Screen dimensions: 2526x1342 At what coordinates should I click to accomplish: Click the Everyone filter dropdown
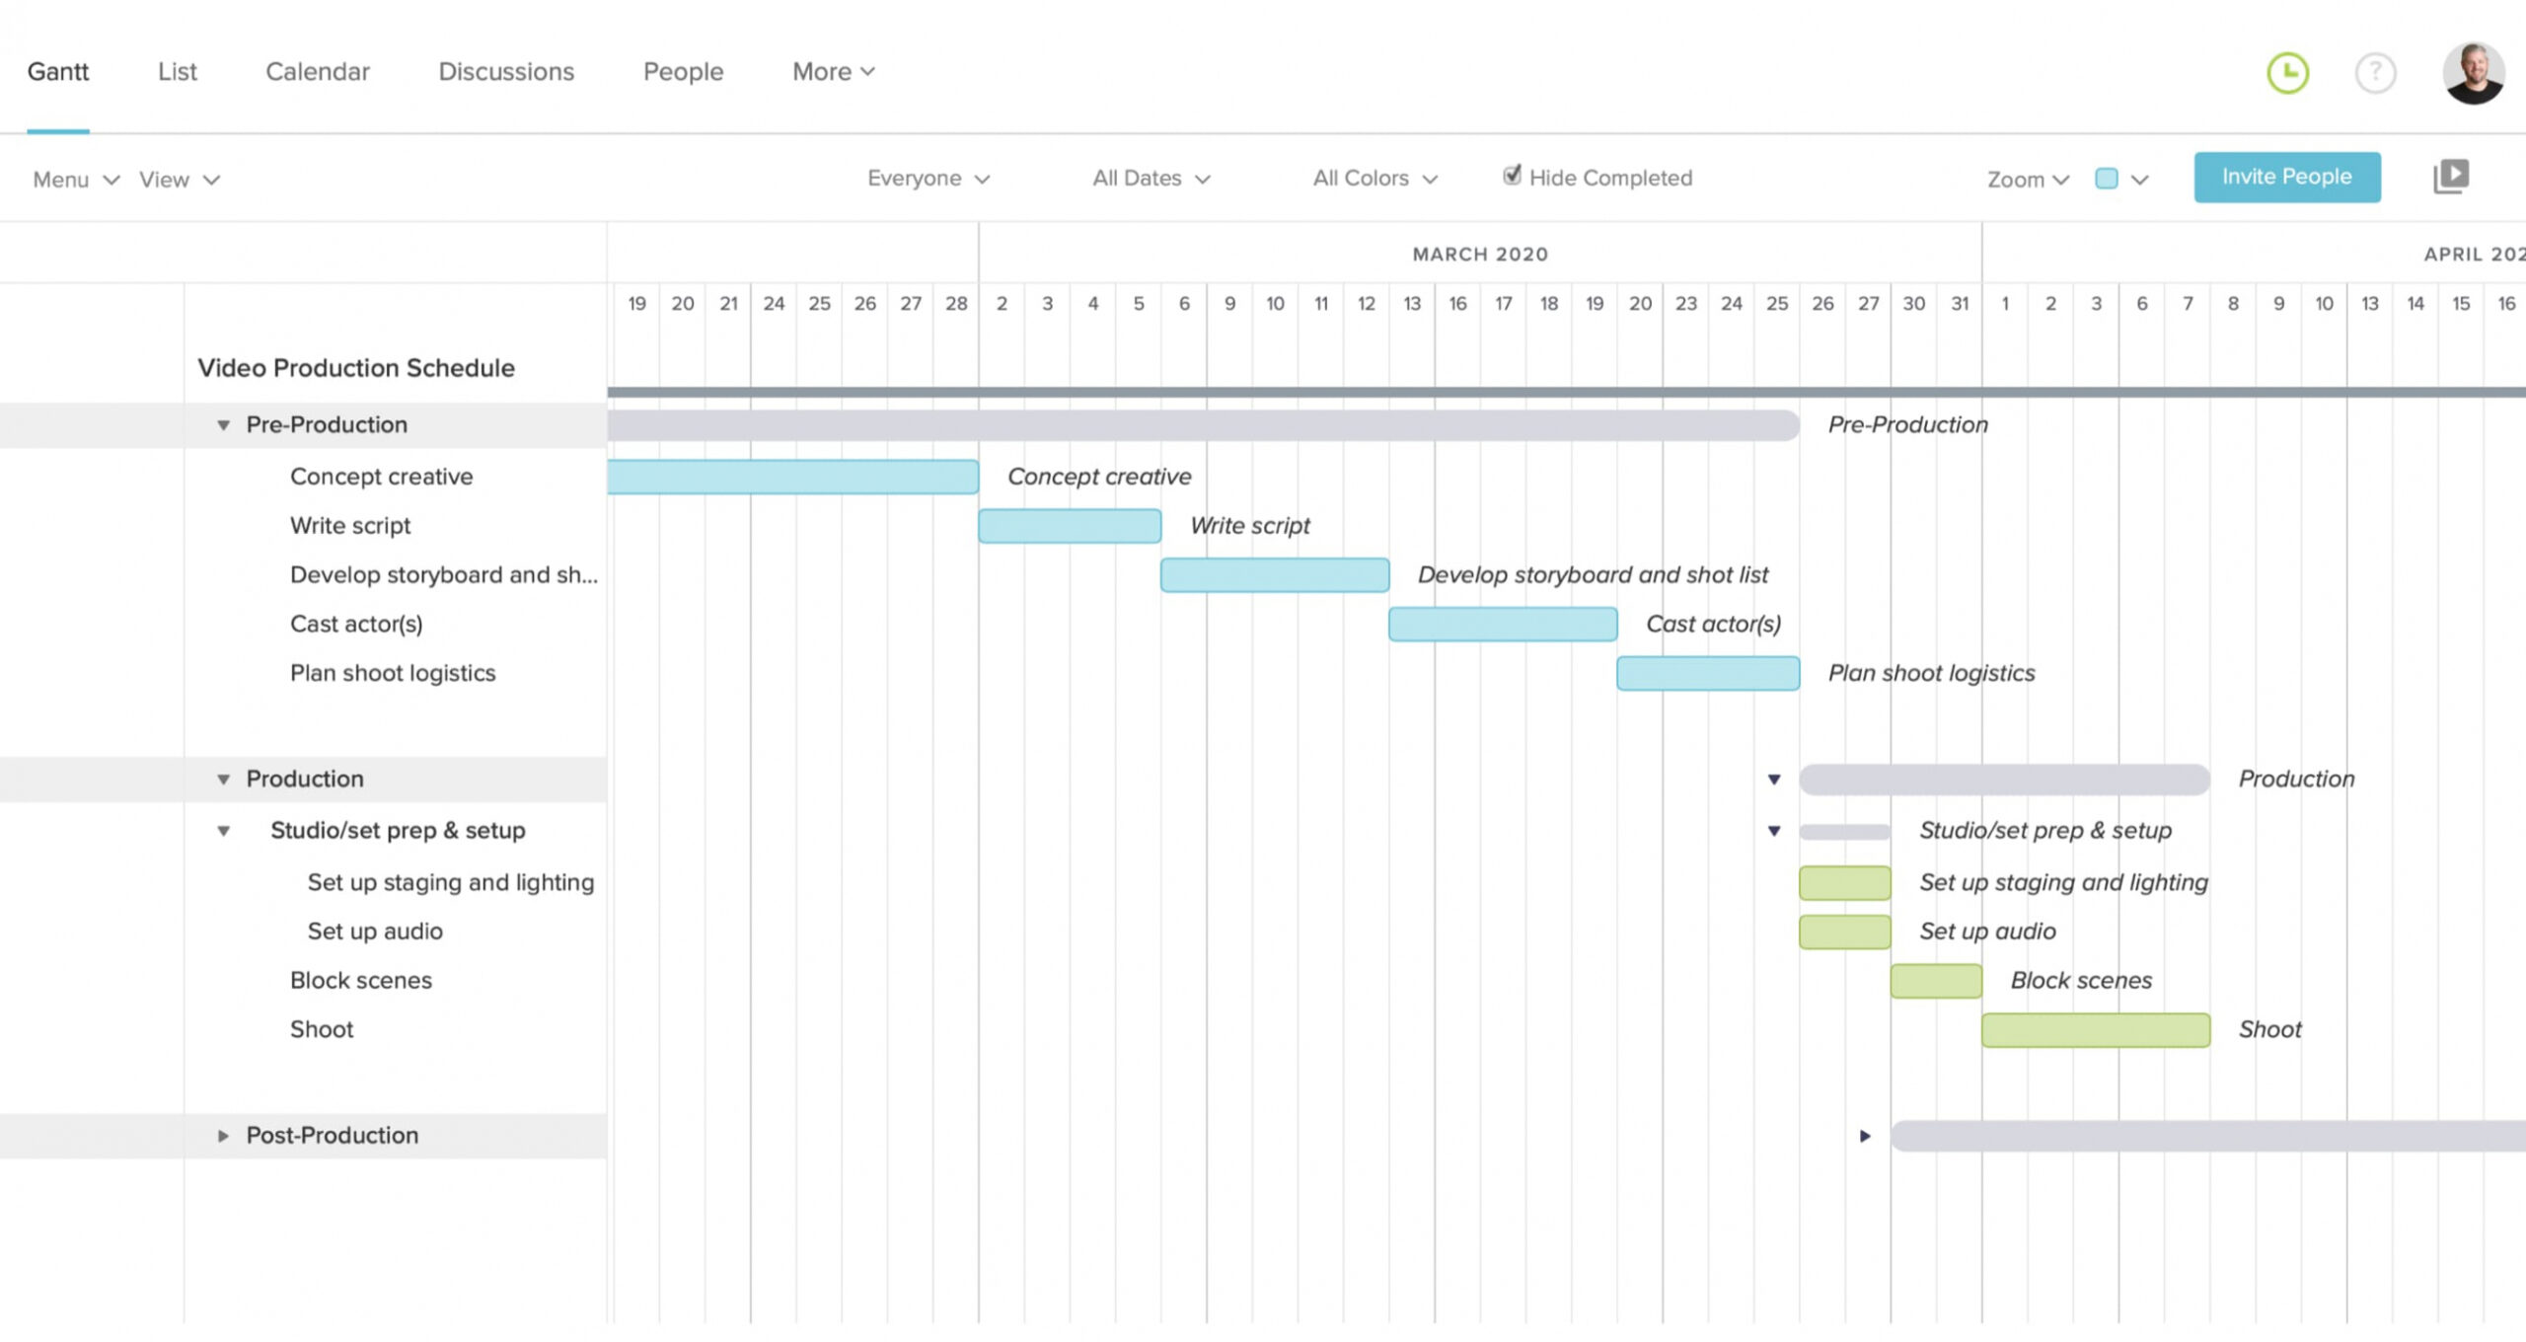pyautogui.click(x=928, y=178)
